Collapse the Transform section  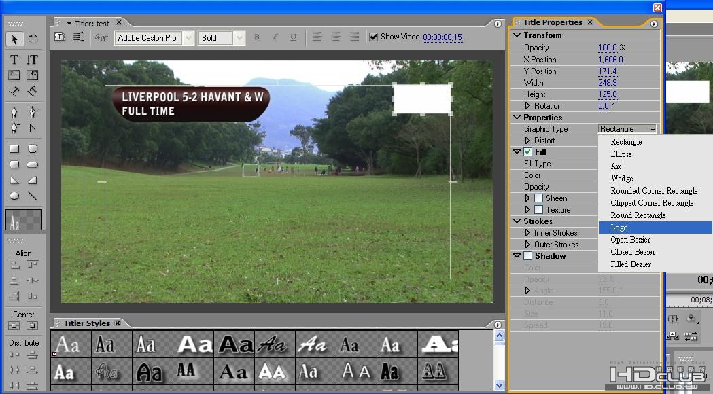pyautogui.click(x=517, y=35)
